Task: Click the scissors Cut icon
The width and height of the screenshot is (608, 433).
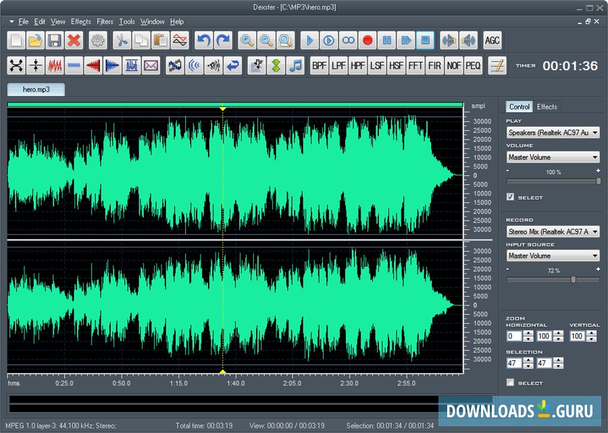Action: point(122,40)
